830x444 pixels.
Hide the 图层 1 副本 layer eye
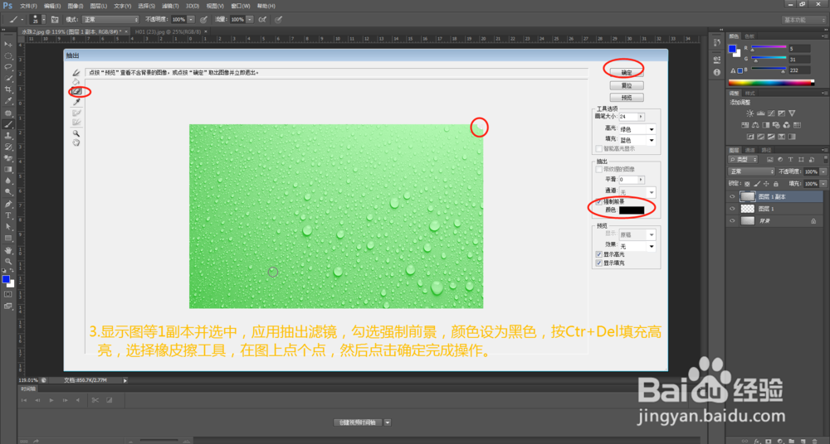[x=733, y=196]
